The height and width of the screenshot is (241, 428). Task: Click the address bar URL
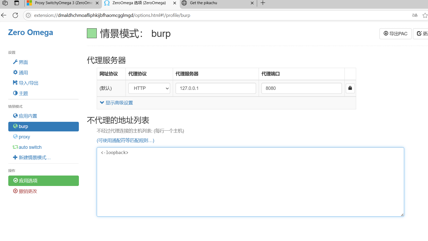tap(112, 15)
